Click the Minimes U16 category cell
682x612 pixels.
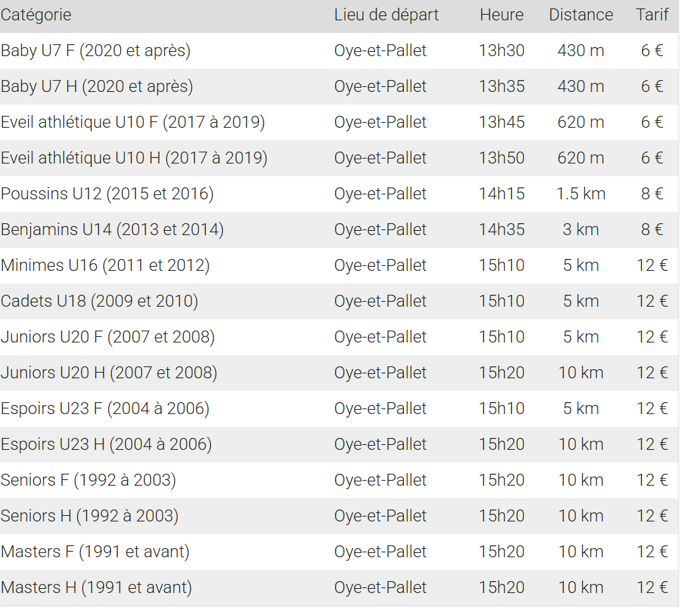[x=105, y=265]
